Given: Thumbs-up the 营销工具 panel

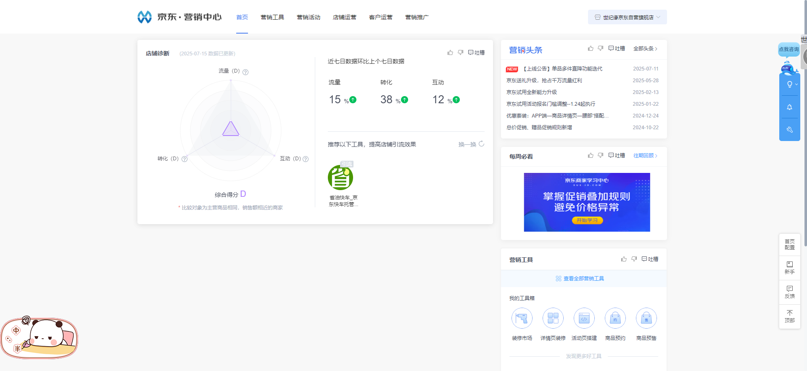Looking at the screenshot, I should pyautogui.click(x=624, y=259).
